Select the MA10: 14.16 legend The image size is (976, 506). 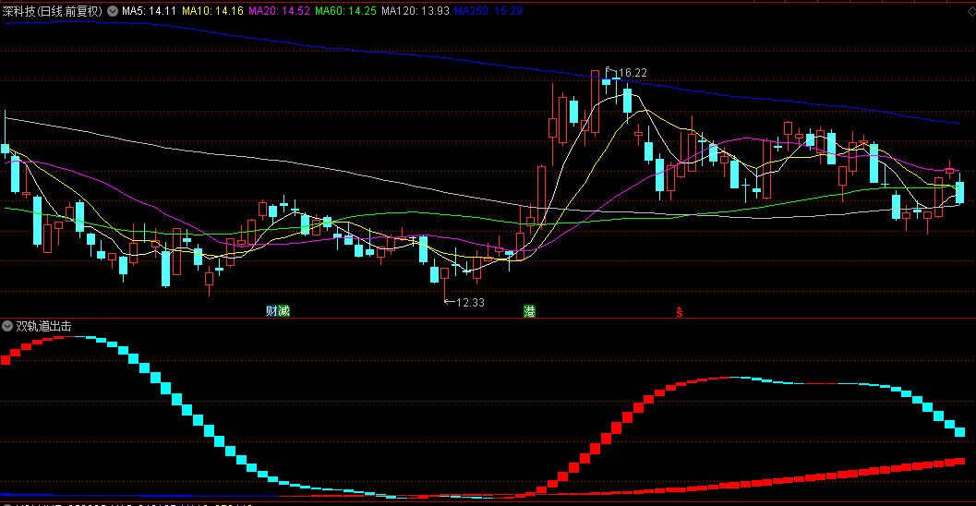click(213, 10)
